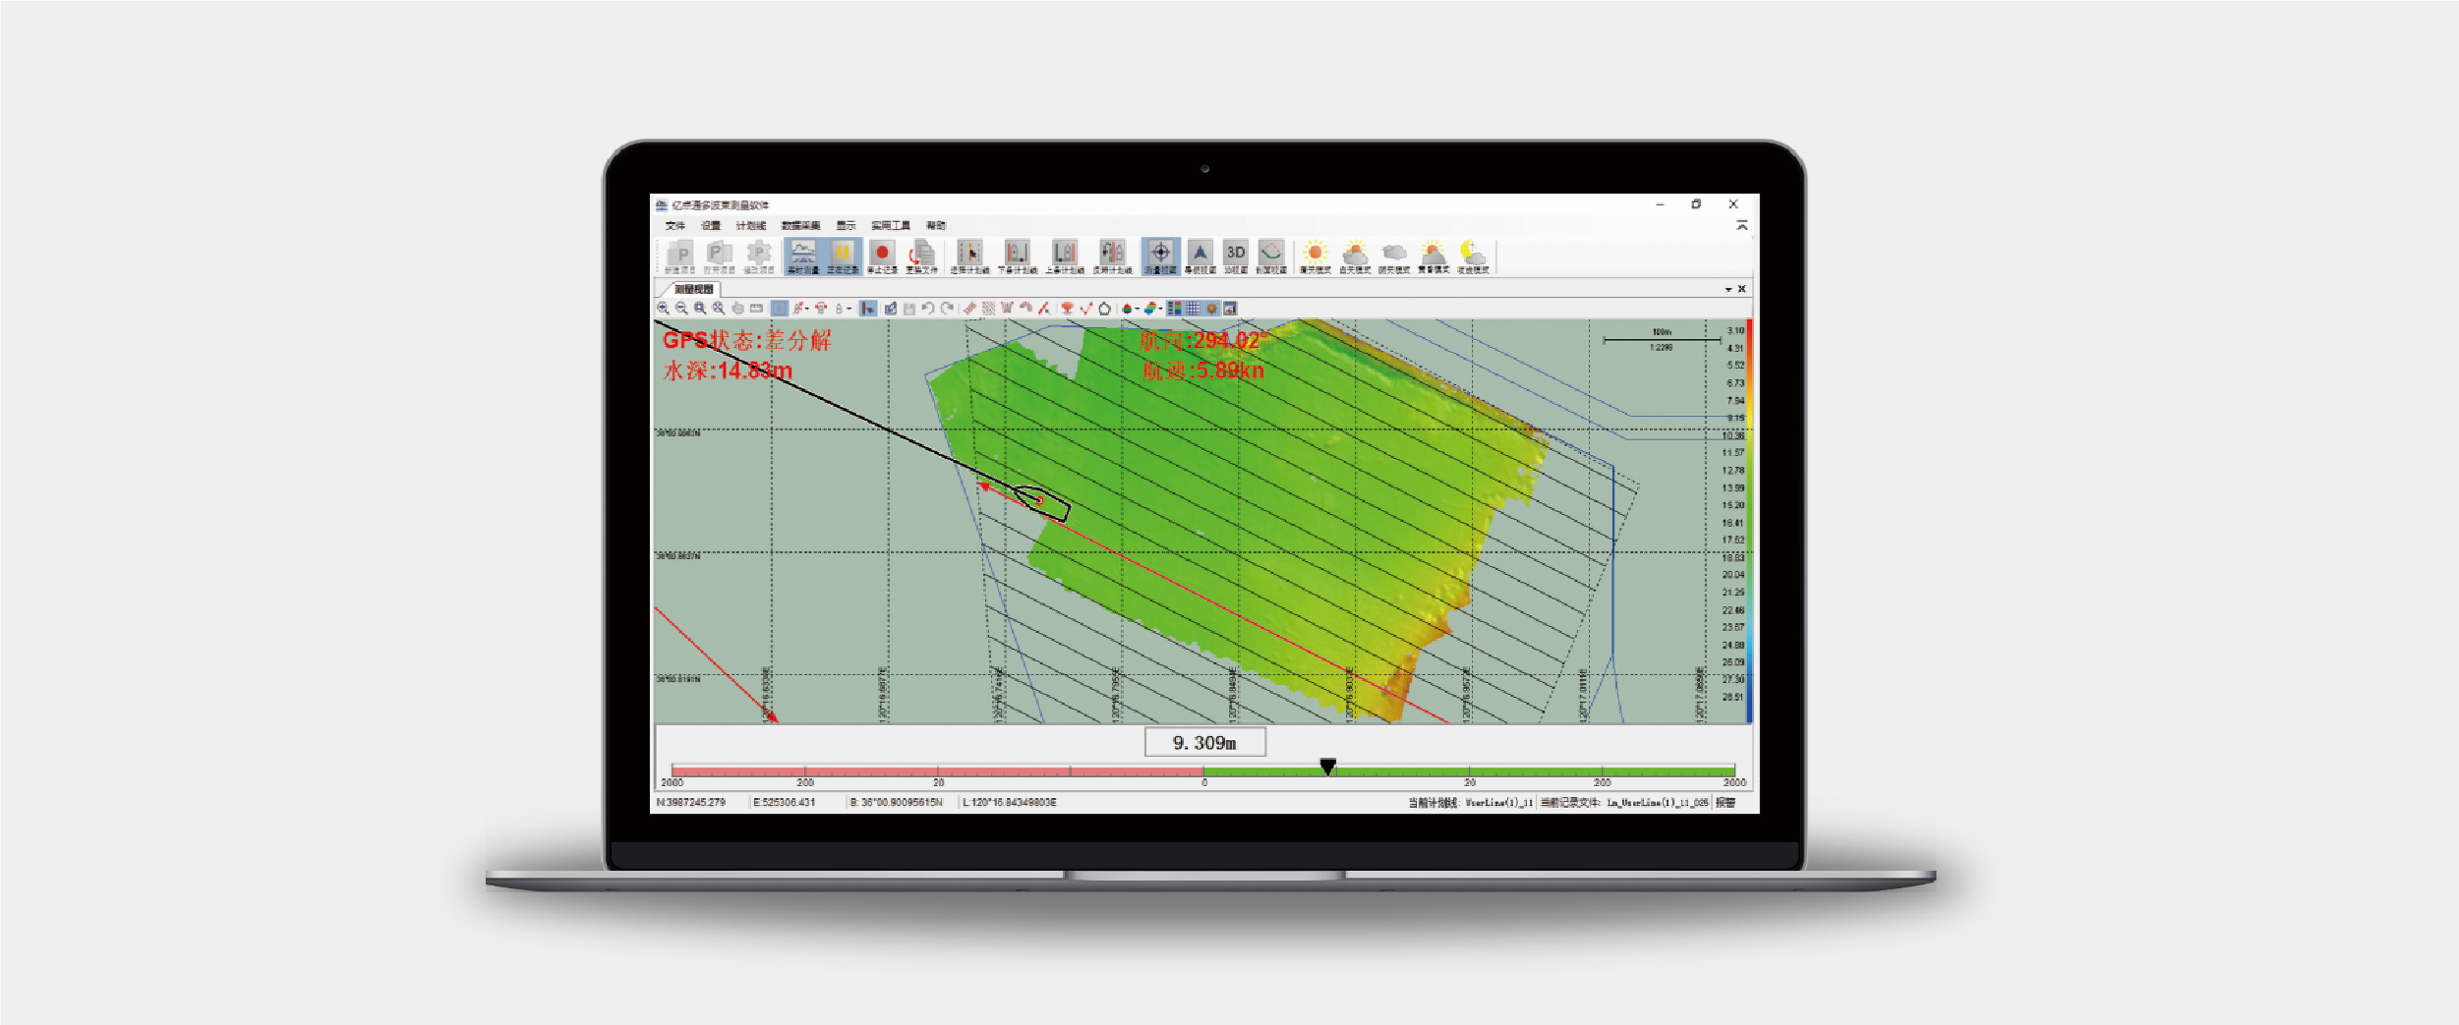Open the view panel options dropdown arrow
This screenshot has height=1025, width=2459.
pyautogui.click(x=1727, y=290)
